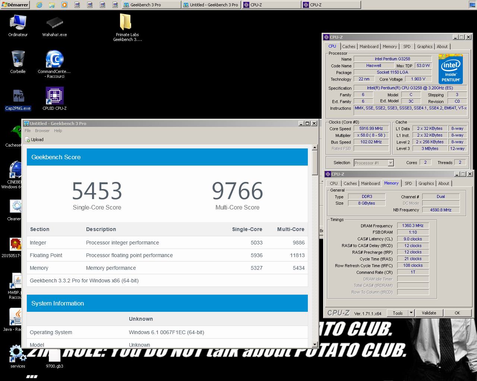The image size is (477, 381).
Task: Open the CINEBENCH Windows 64 shortcut
Action: [x=15, y=175]
